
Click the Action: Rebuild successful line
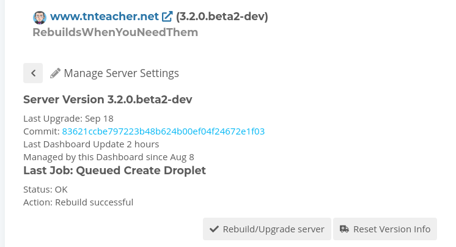point(78,202)
